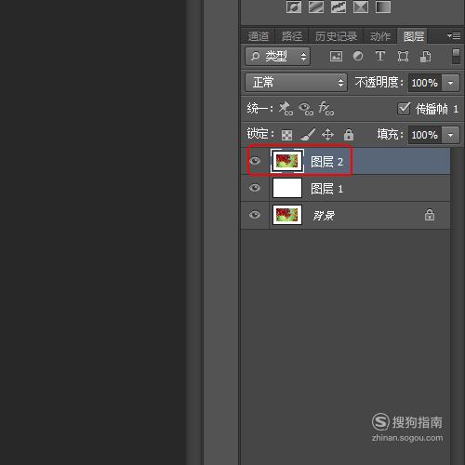Lock all padlock icon
This screenshot has width=465, height=465.
tap(349, 135)
